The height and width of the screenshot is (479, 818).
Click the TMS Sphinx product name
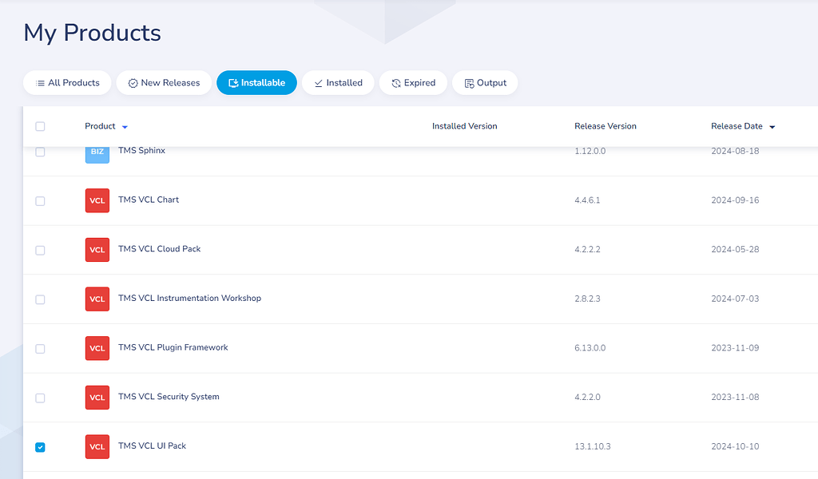pyautogui.click(x=141, y=149)
